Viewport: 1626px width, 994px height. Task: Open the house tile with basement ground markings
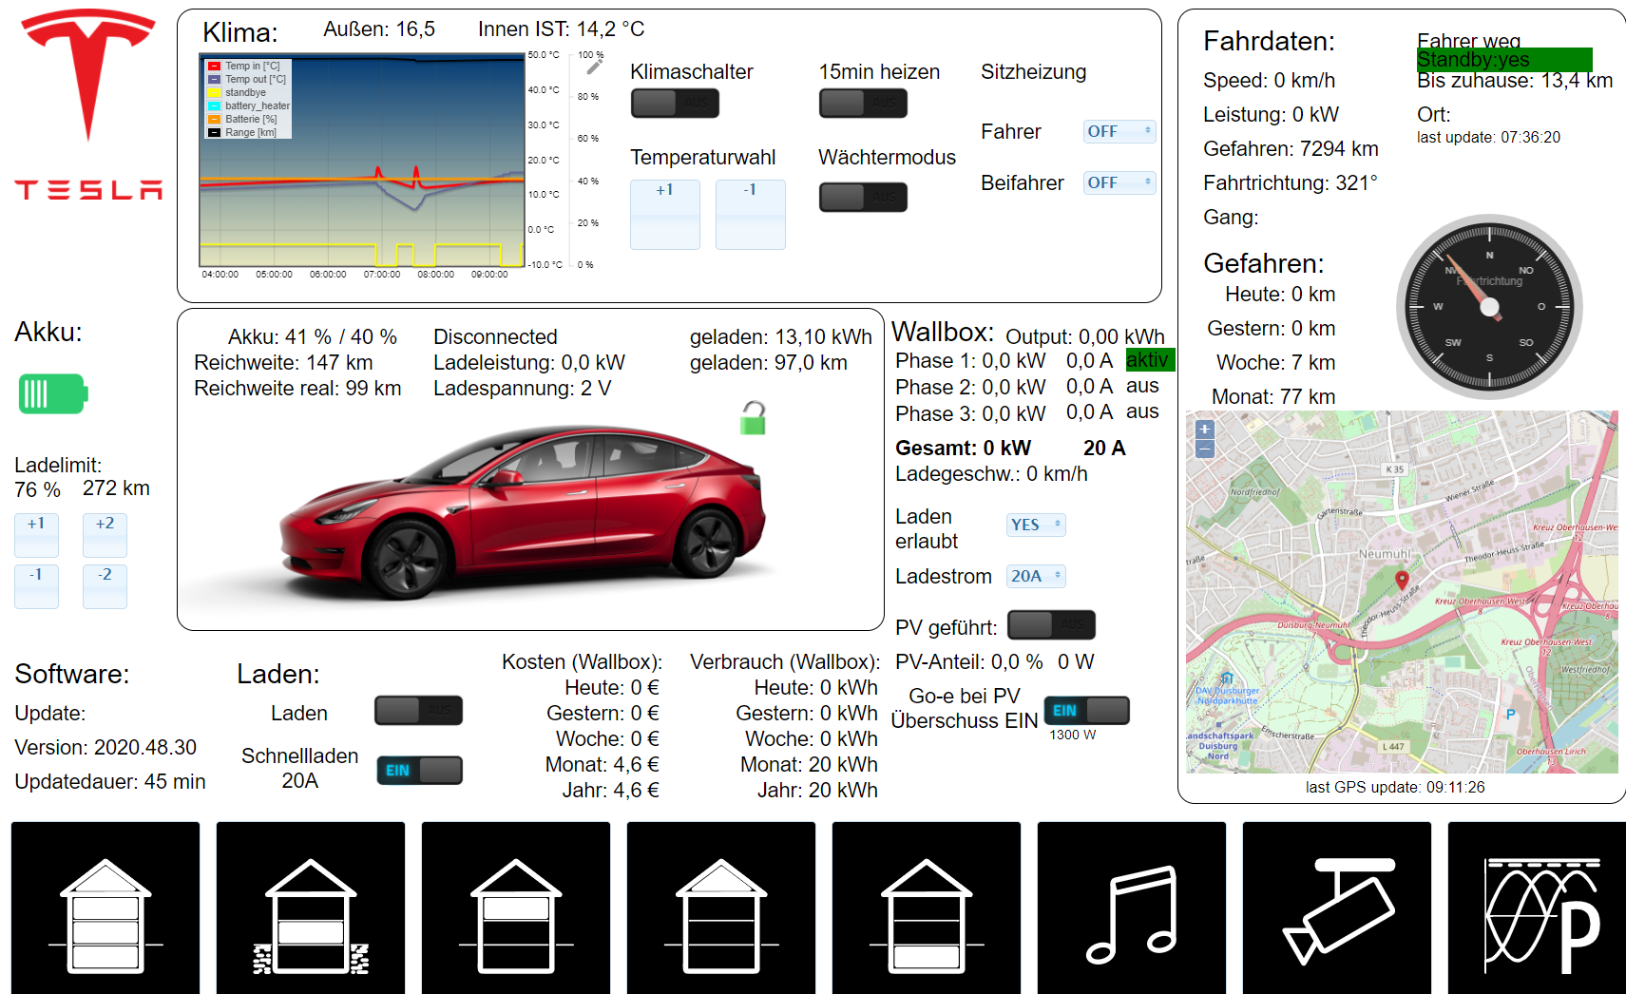click(311, 908)
